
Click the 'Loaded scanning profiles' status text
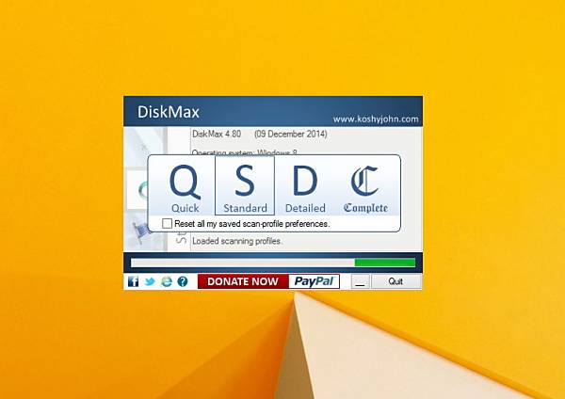coord(236,241)
